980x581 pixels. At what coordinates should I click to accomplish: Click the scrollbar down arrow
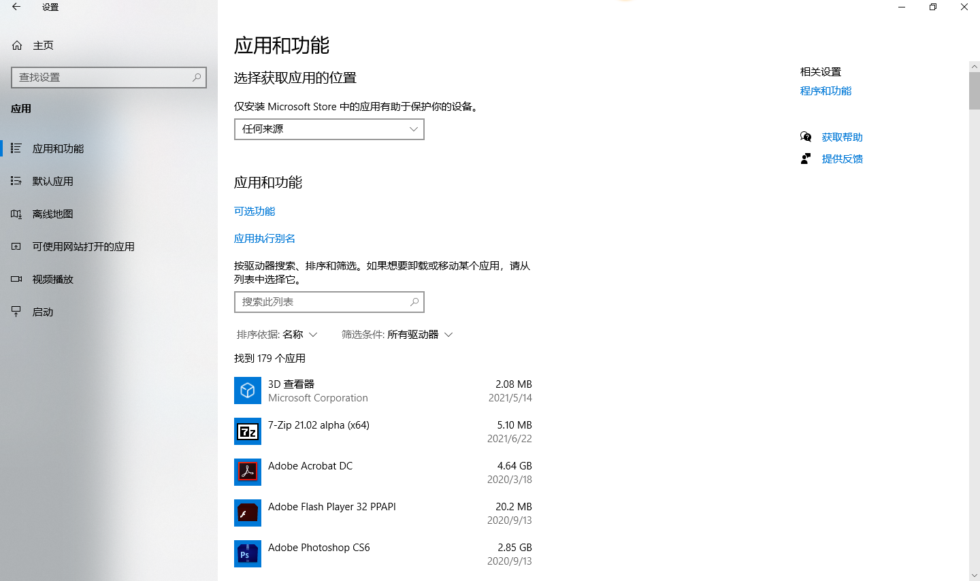[975, 576]
